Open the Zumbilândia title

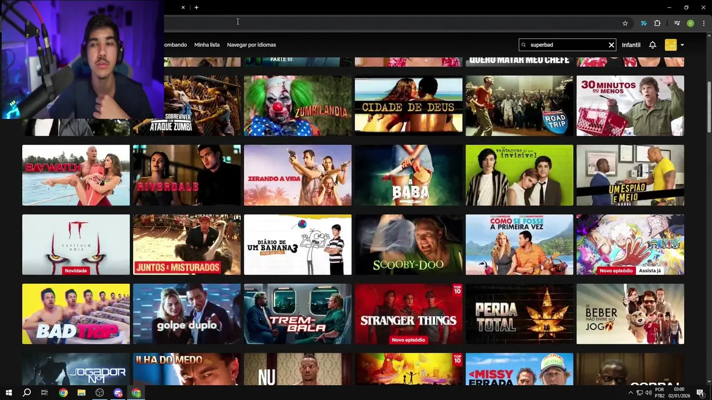pyautogui.click(x=298, y=106)
